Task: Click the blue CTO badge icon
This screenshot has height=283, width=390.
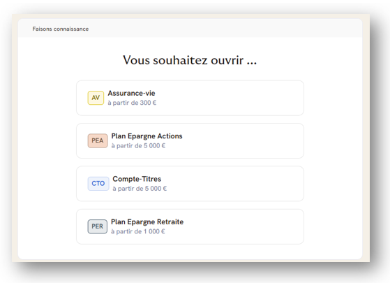Action: tap(98, 184)
